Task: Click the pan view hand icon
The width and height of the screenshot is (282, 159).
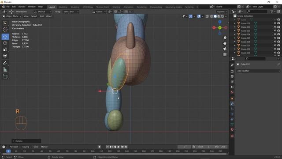Action: [225, 43]
